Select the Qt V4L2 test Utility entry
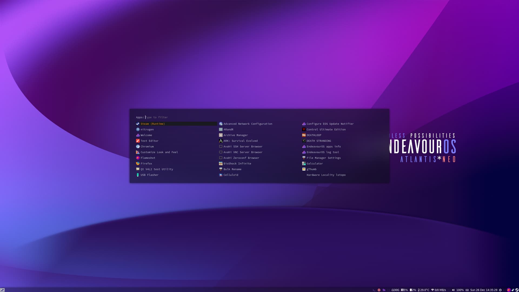The image size is (519, 292). point(176,169)
